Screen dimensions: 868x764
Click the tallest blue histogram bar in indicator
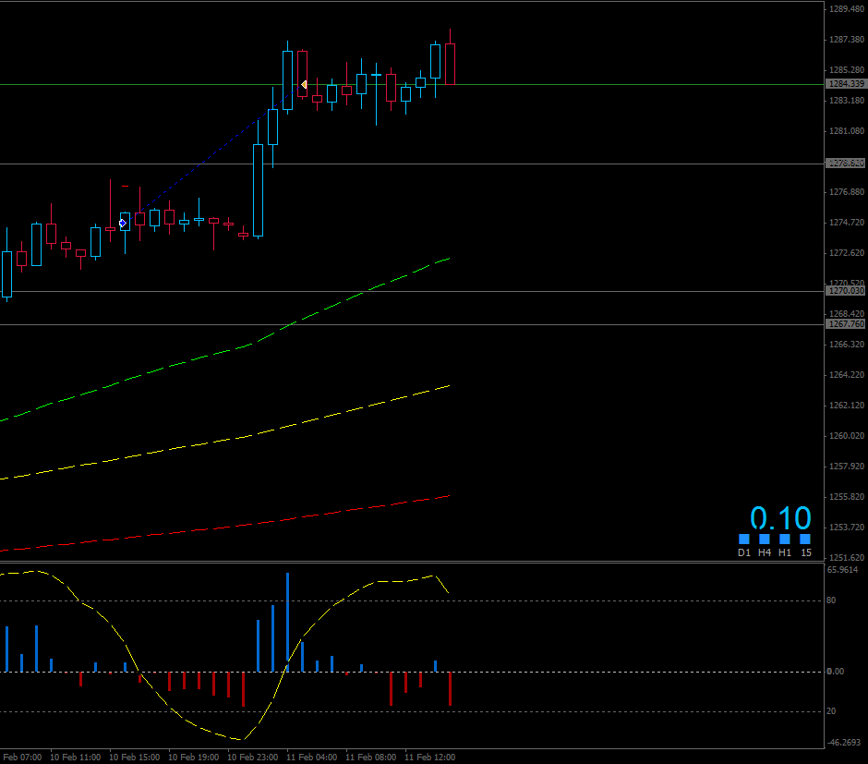click(x=288, y=623)
